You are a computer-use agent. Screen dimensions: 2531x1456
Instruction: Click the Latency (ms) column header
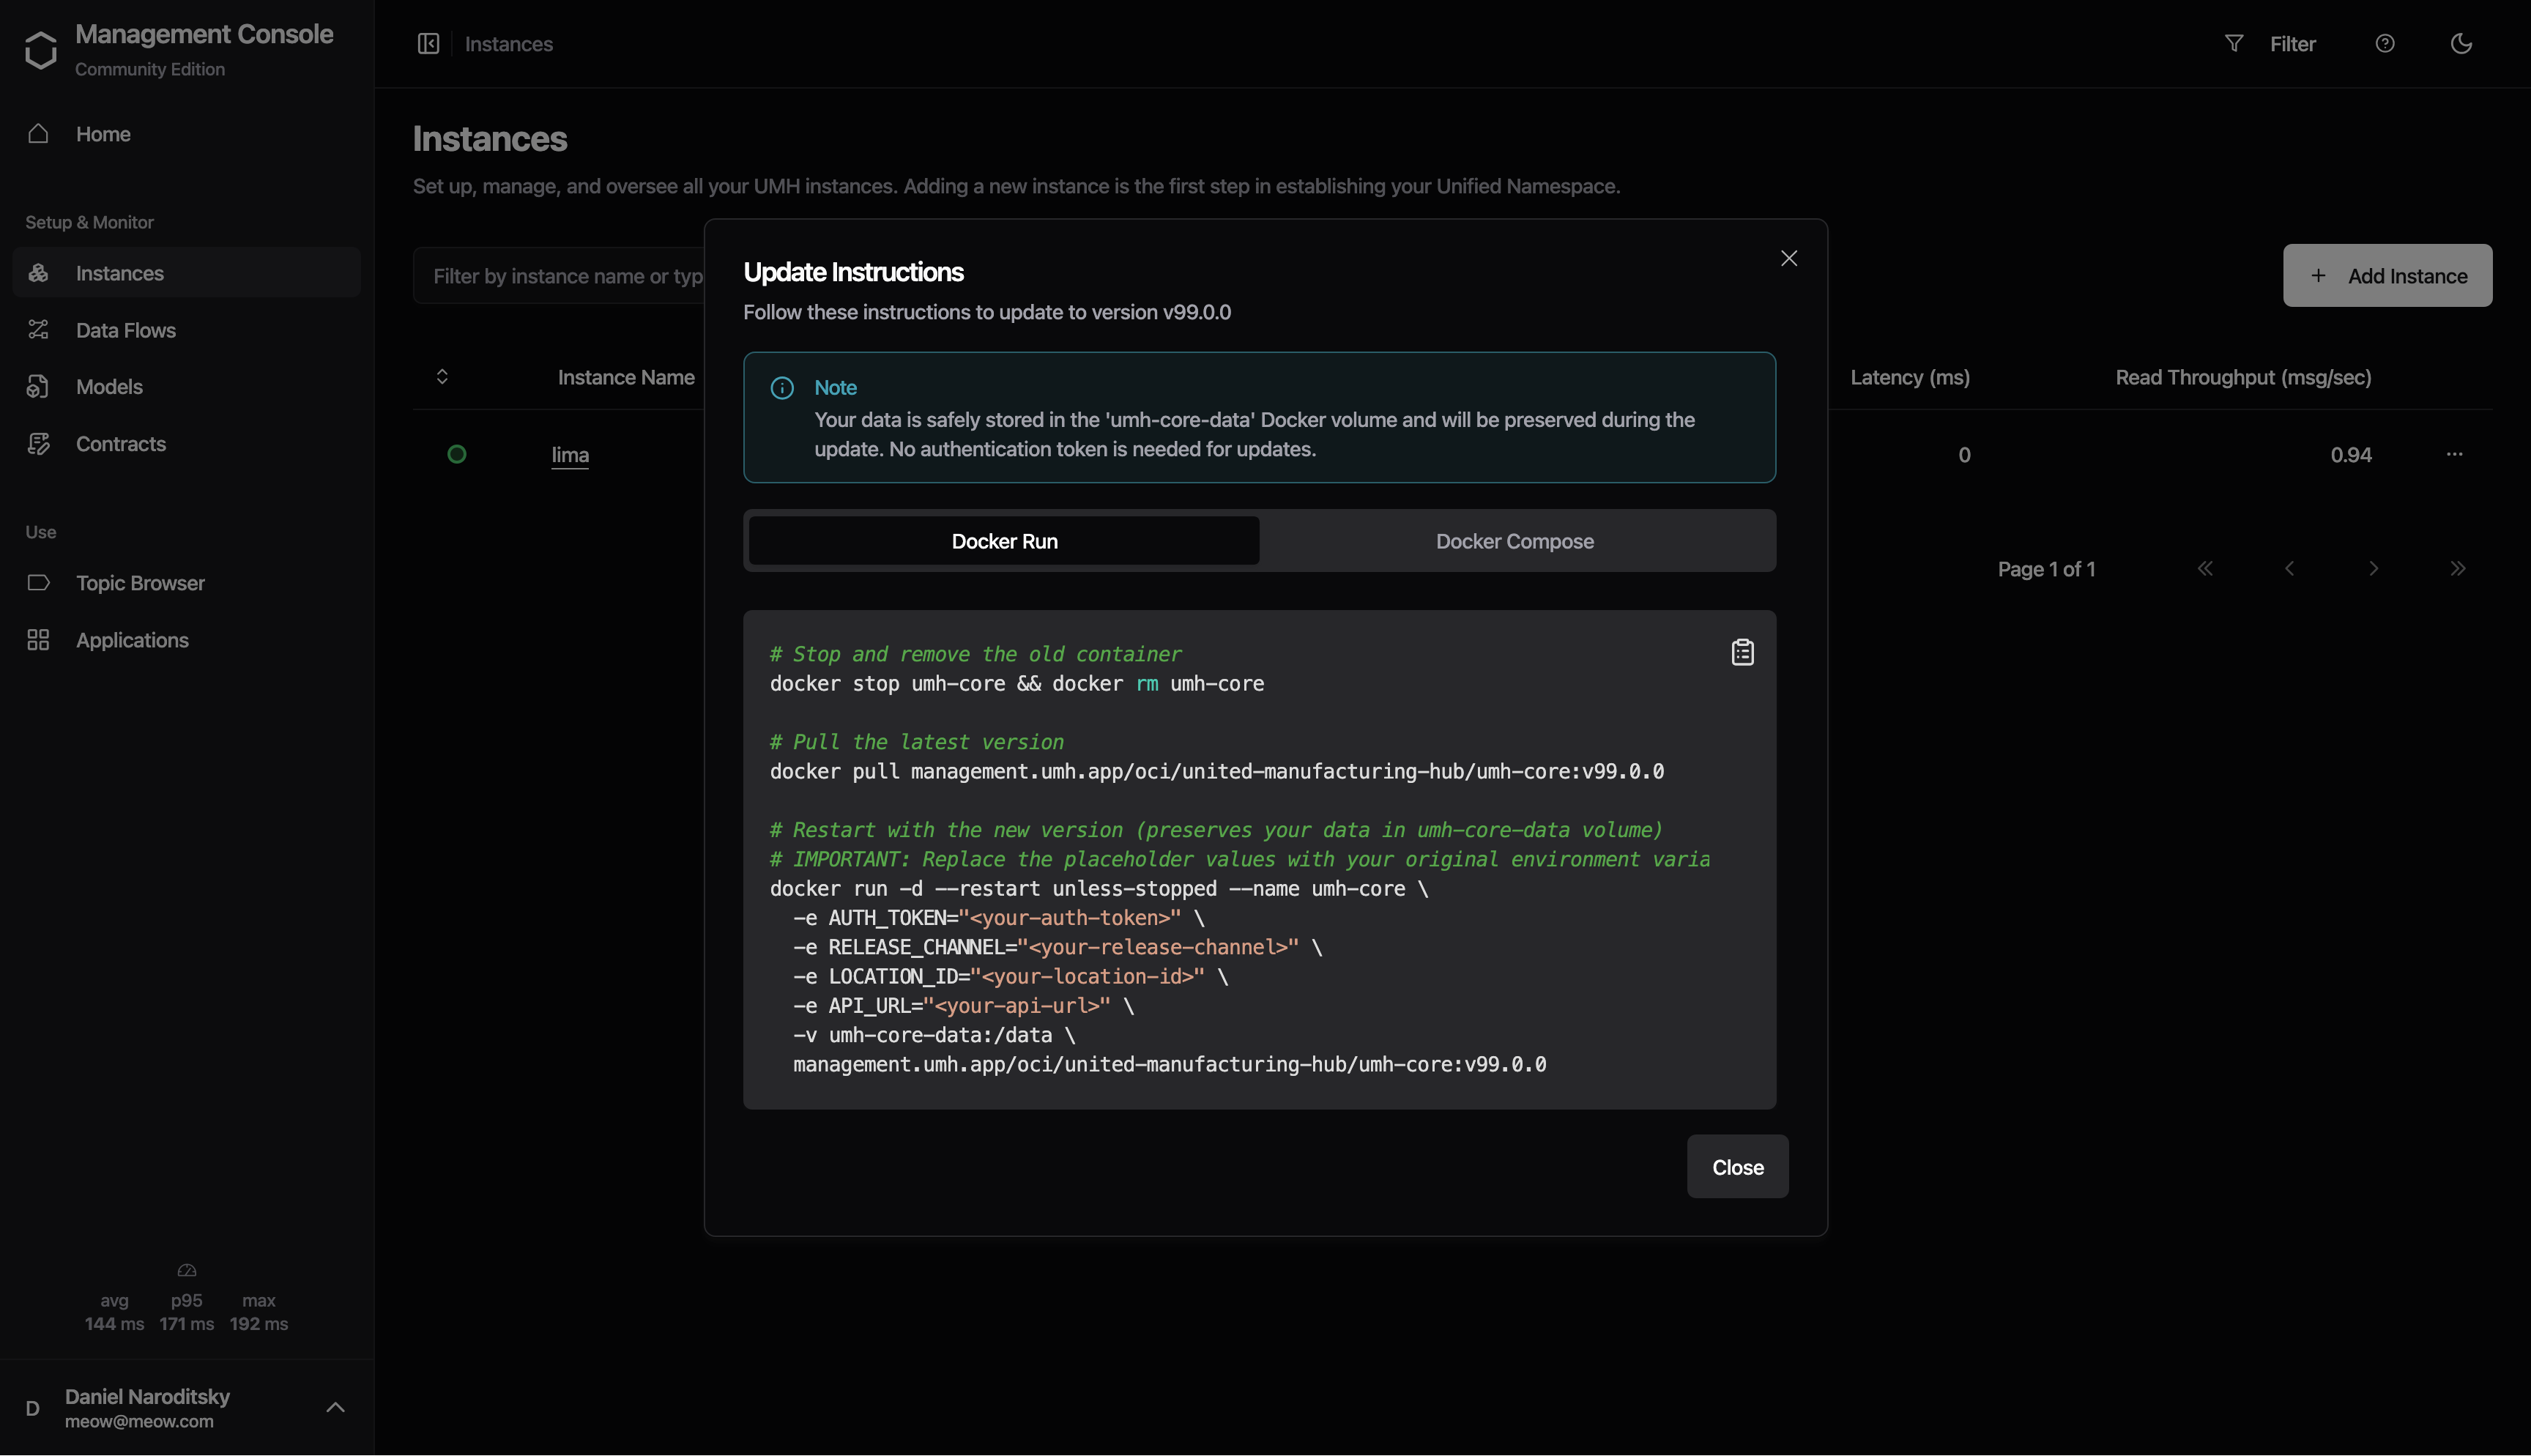[1909, 377]
